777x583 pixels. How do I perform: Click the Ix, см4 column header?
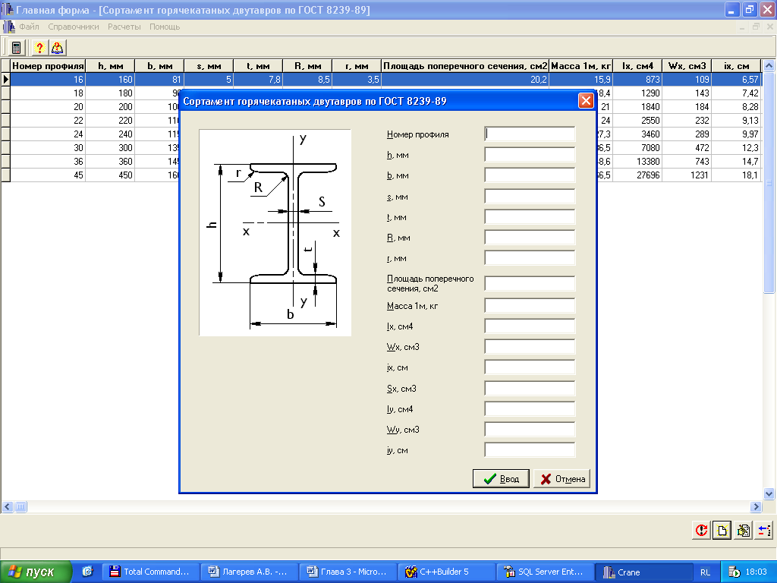point(637,66)
